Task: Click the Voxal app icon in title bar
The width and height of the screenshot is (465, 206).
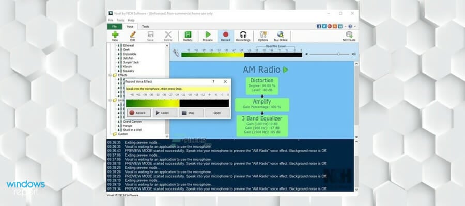Action: tap(111, 13)
